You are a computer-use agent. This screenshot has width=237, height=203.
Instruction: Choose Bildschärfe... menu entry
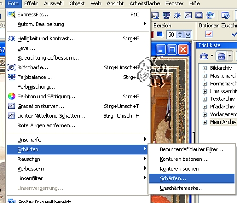78,67
